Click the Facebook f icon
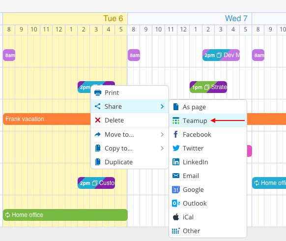 point(175,134)
